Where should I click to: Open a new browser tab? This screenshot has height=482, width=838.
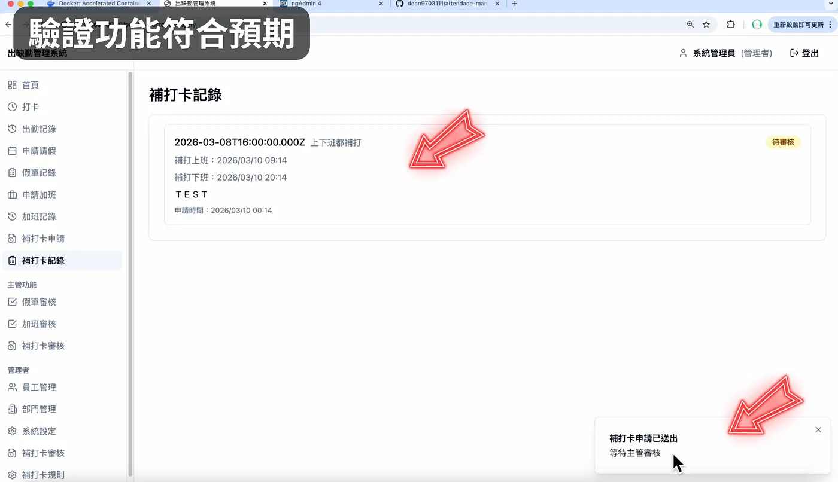pyautogui.click(x=515, y=4)
